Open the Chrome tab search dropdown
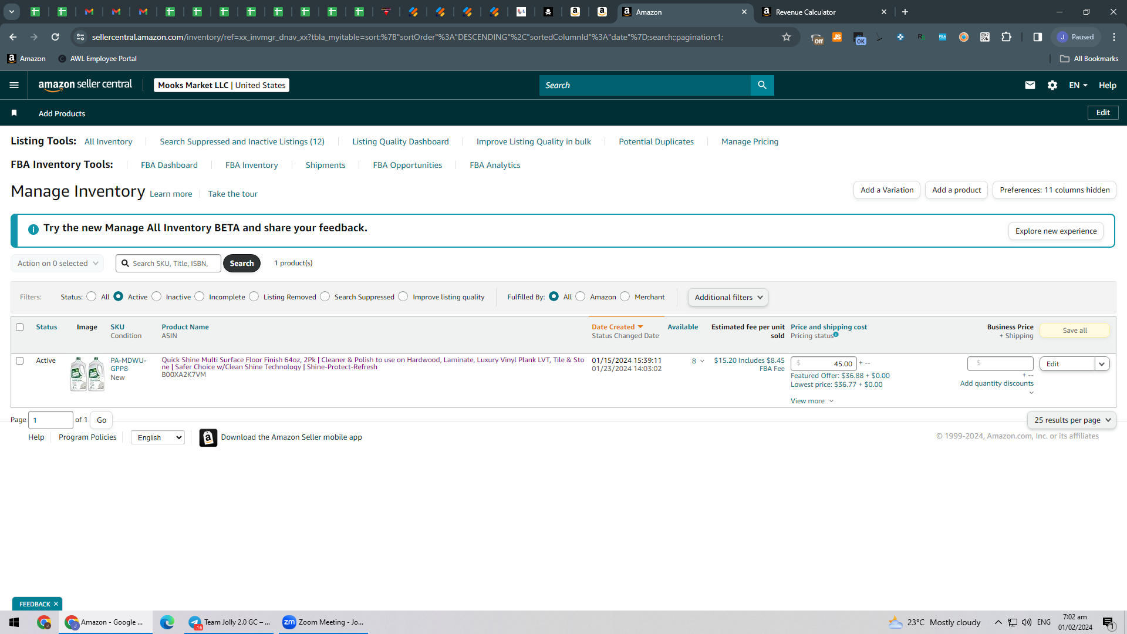 pyautogui.click(x=12, y=12)
